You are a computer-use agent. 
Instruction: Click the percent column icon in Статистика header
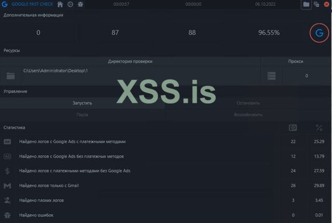(x=319, y=128)
